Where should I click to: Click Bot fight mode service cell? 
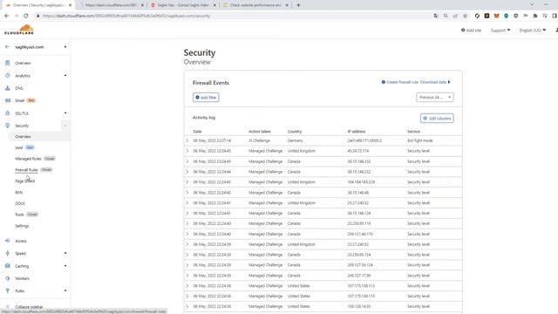[420, 140]
